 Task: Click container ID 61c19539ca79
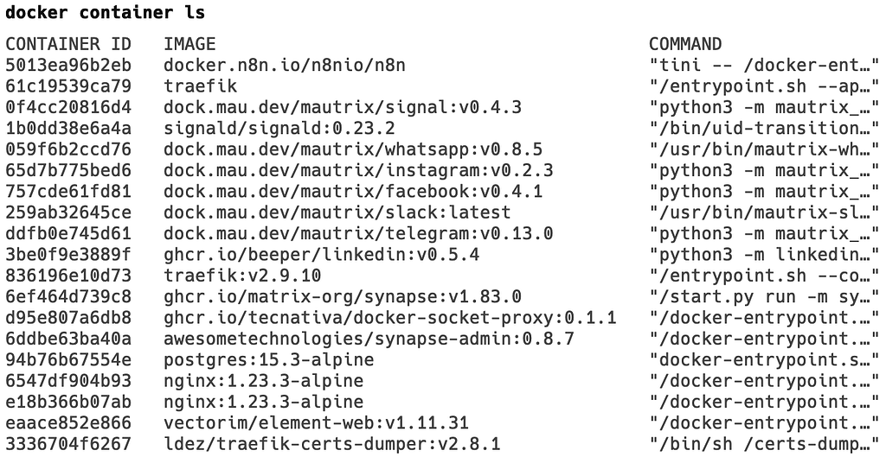point(68,86)
